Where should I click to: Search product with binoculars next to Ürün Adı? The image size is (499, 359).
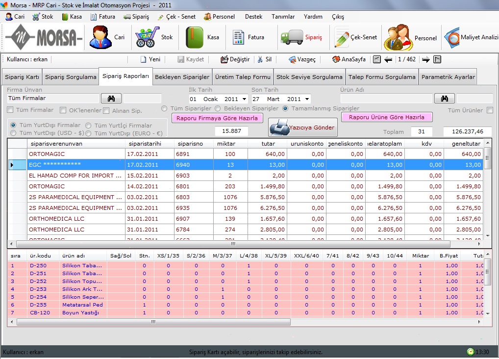[444, 99]
